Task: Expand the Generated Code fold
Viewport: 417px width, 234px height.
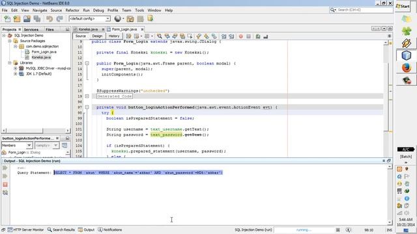Action: tap(87, 96)
